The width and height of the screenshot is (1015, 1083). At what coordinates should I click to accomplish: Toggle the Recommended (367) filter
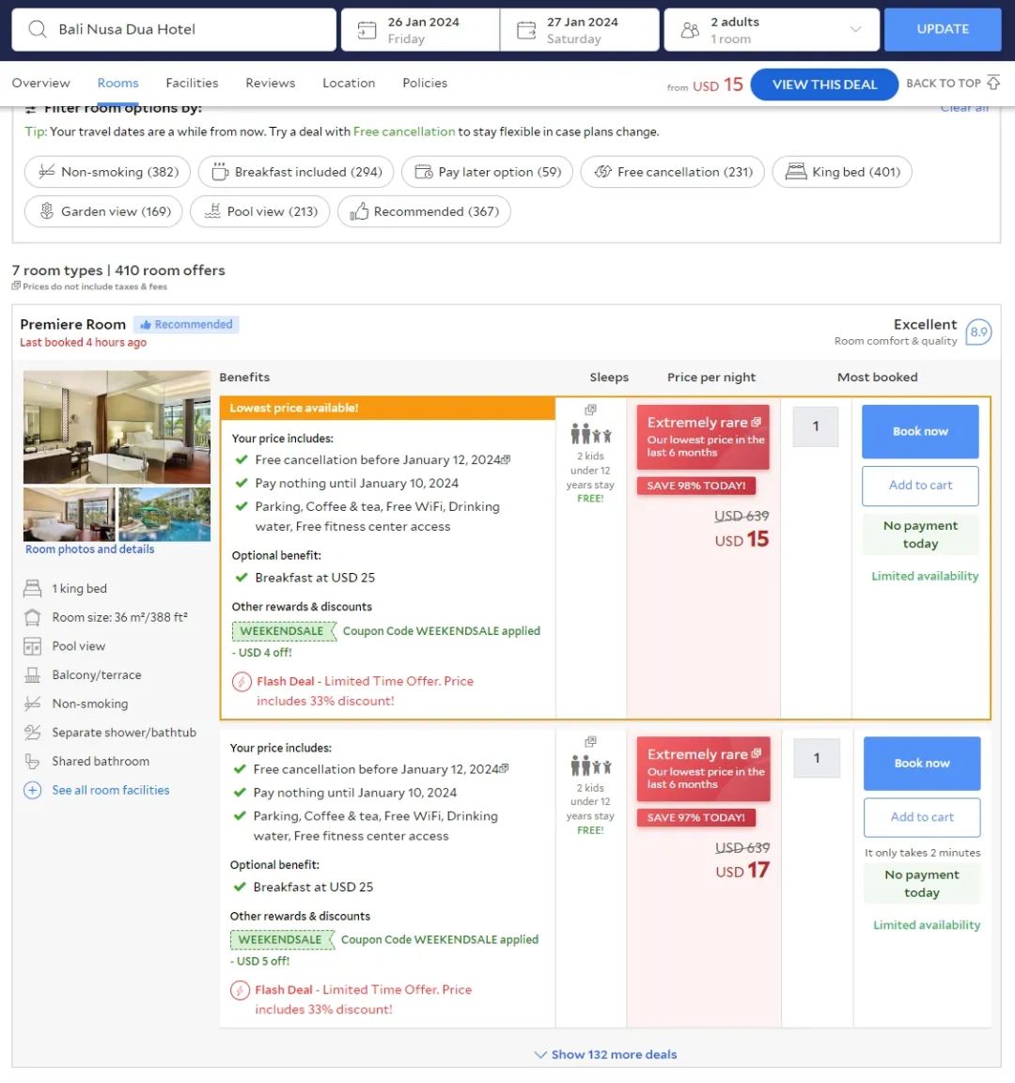tap(424, 211)
